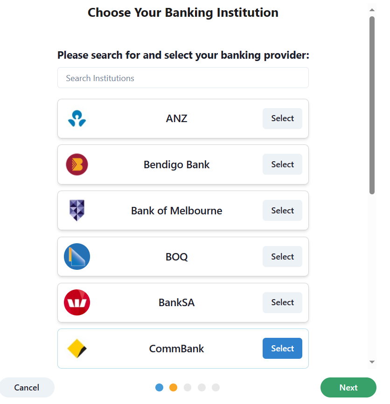Viewport: 390px width, 404px height.
Task: Click the ANZ bank logo icon
Action: tap(77, 118)
